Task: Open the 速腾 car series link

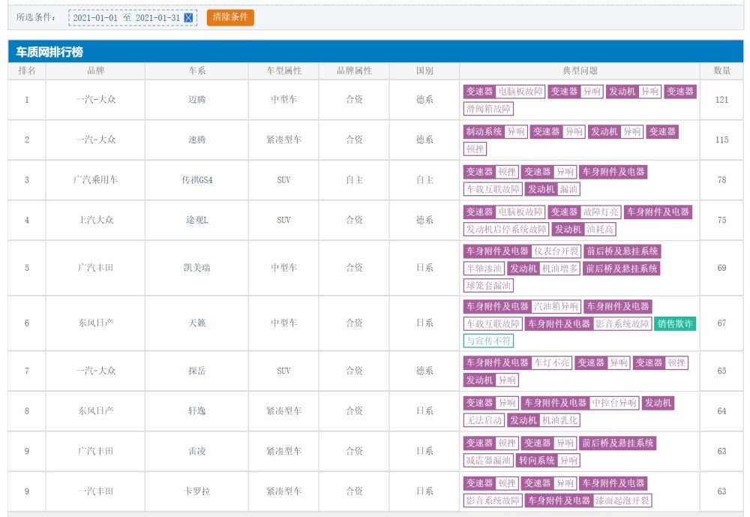Action: [x=196, y=140]
